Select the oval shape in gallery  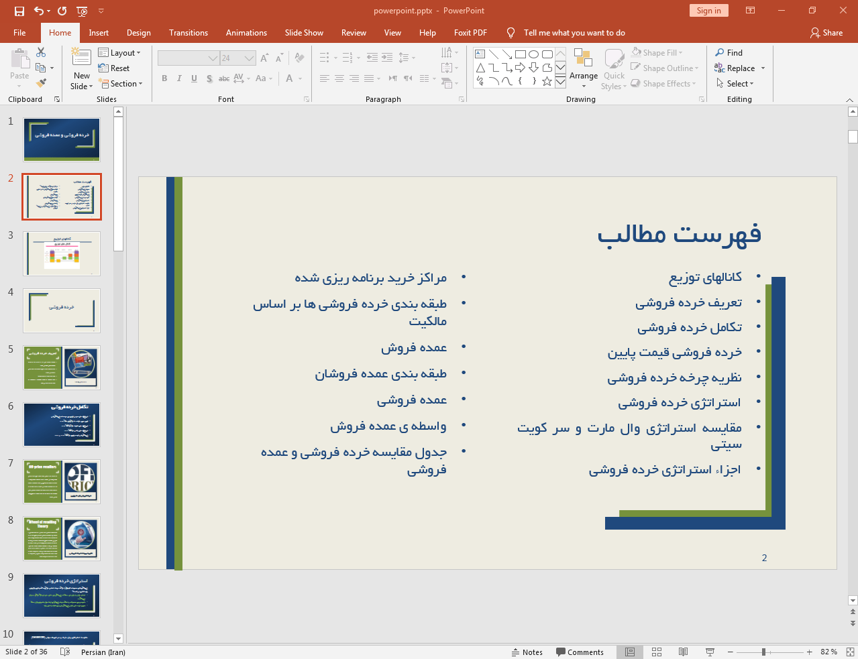click(x=534, y=54)
